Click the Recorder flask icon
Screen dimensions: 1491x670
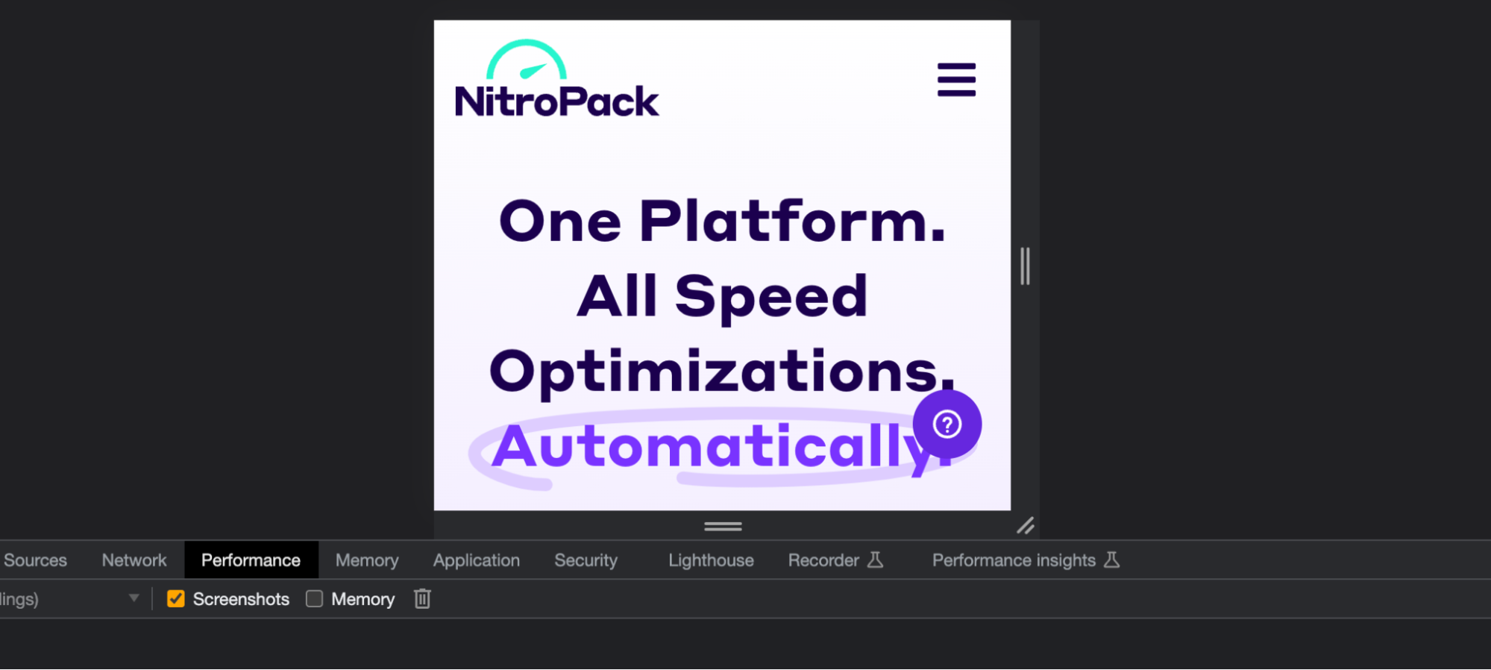coord(876,560)
